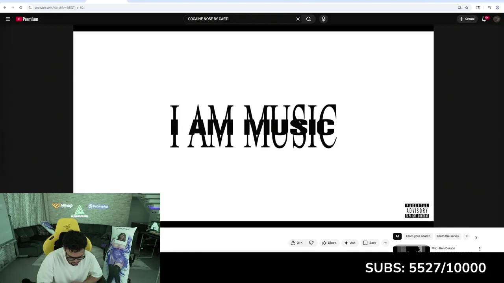The image size is (504, 283).
Task: Go back in browser history
Action: (x=5, y=7)
